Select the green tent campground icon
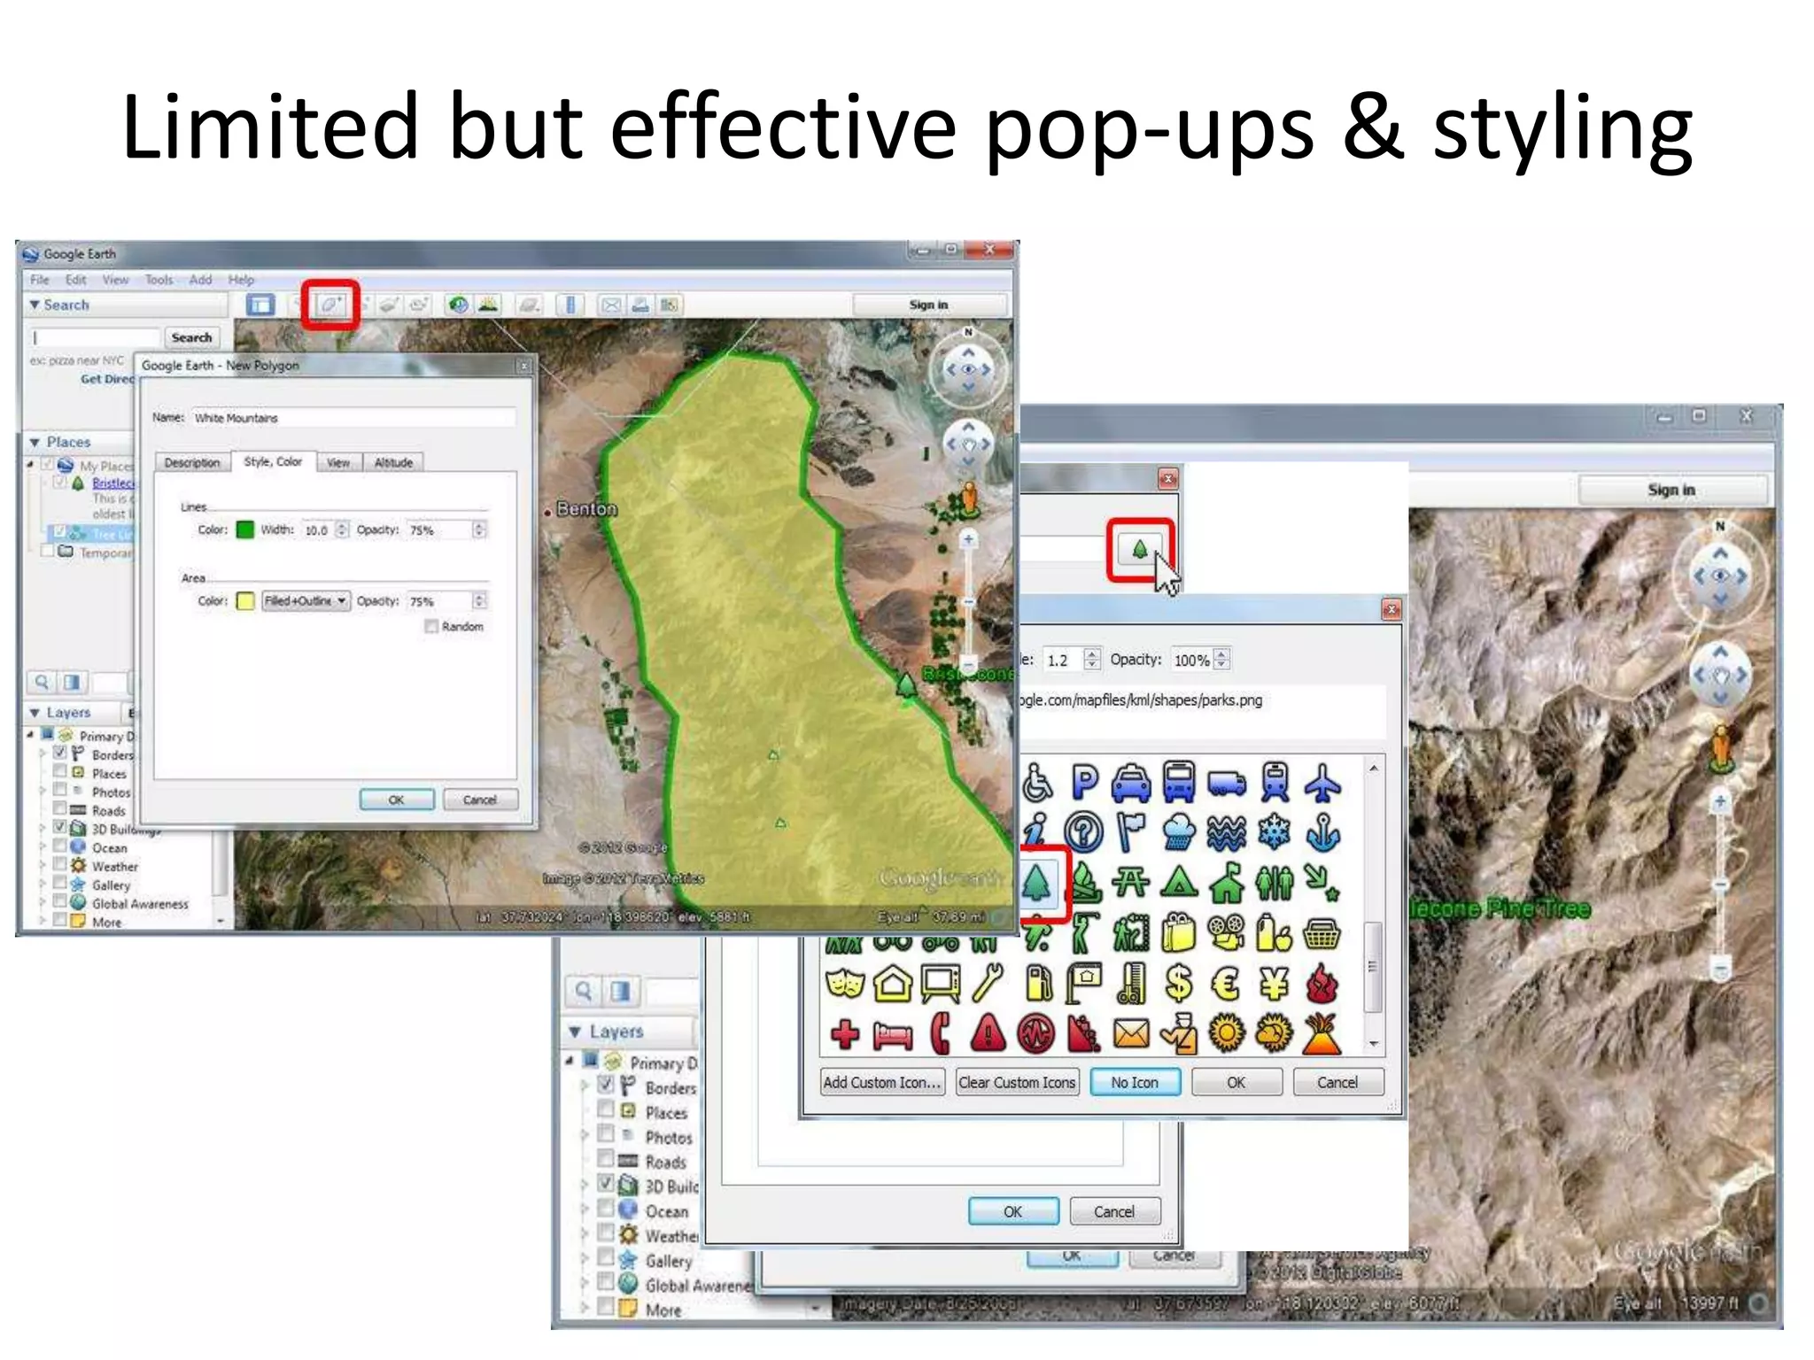This screenshot has height=1360, width=1814. click(1179, 882)
